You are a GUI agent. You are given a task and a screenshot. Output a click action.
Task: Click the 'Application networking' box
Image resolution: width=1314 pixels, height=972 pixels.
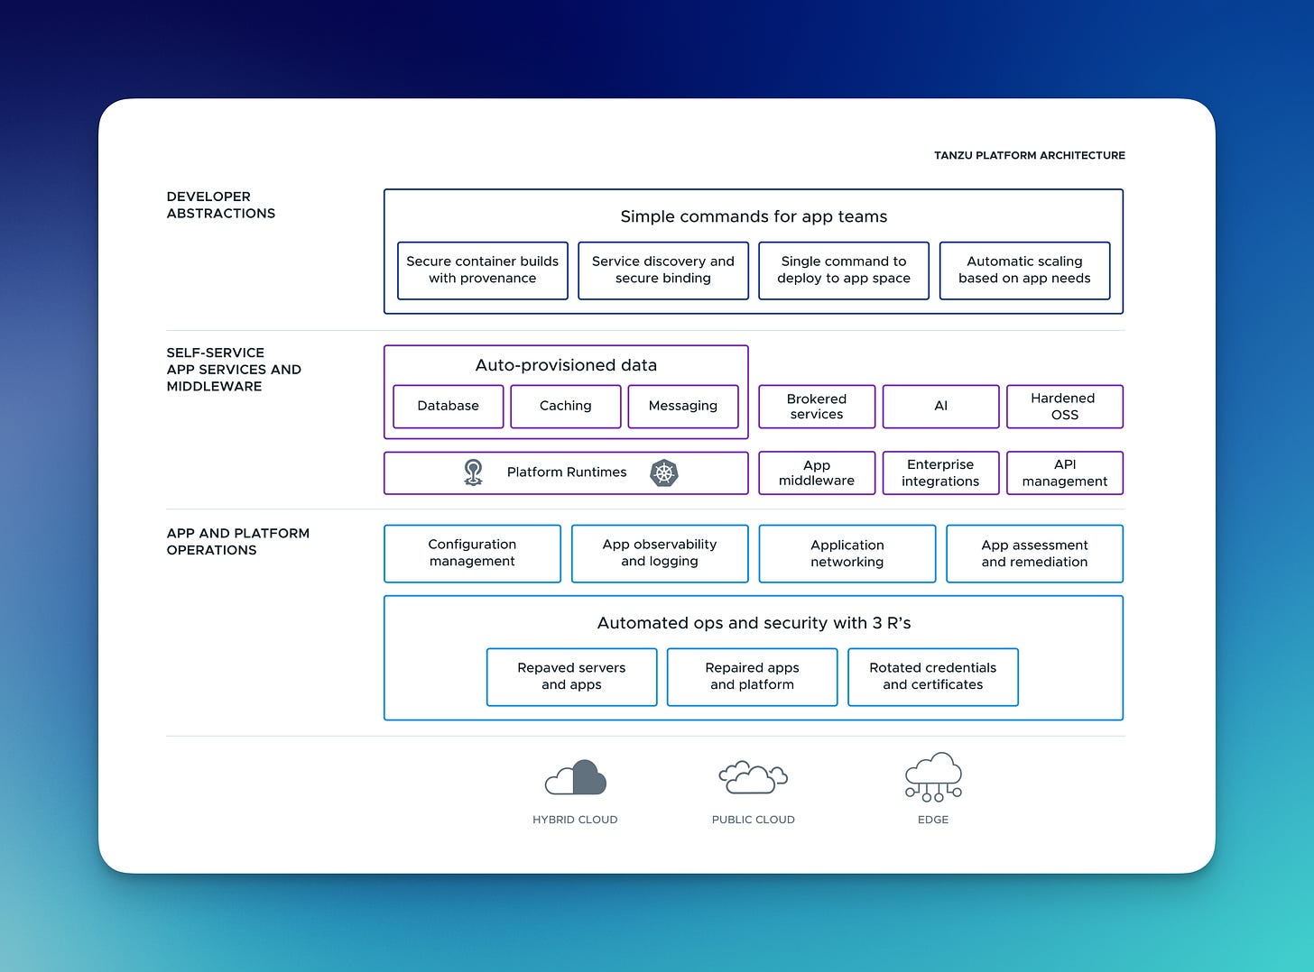tap(847, 554)
